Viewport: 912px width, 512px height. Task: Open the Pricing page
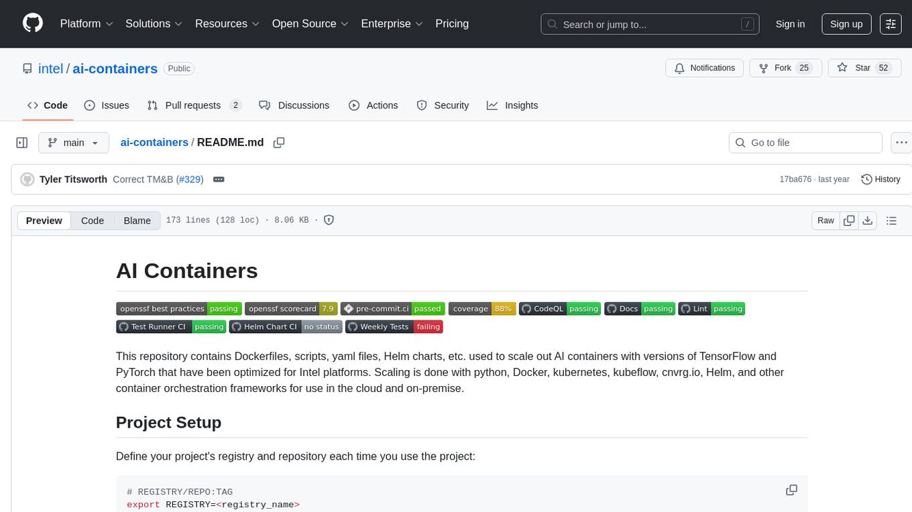pyautogui.click(x=452, y=23)
